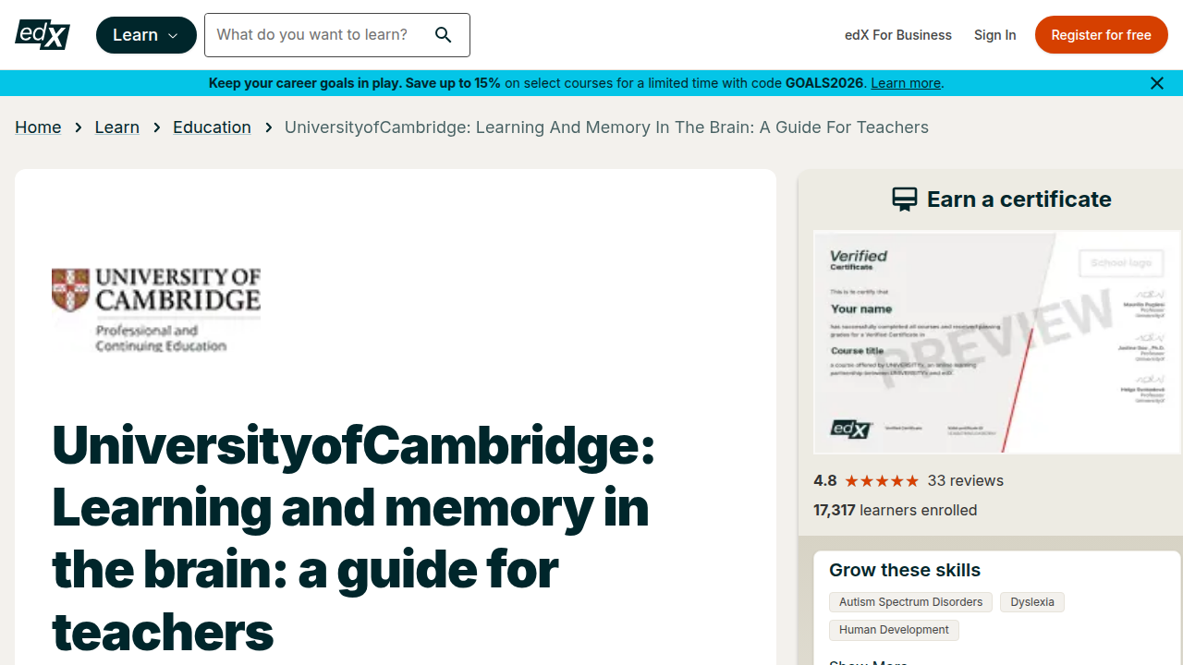Image resolution: width=1183 pixels, height=665 pixels.
Task: Click the 17,317 learners enrolled text
Action: (895, 510)
